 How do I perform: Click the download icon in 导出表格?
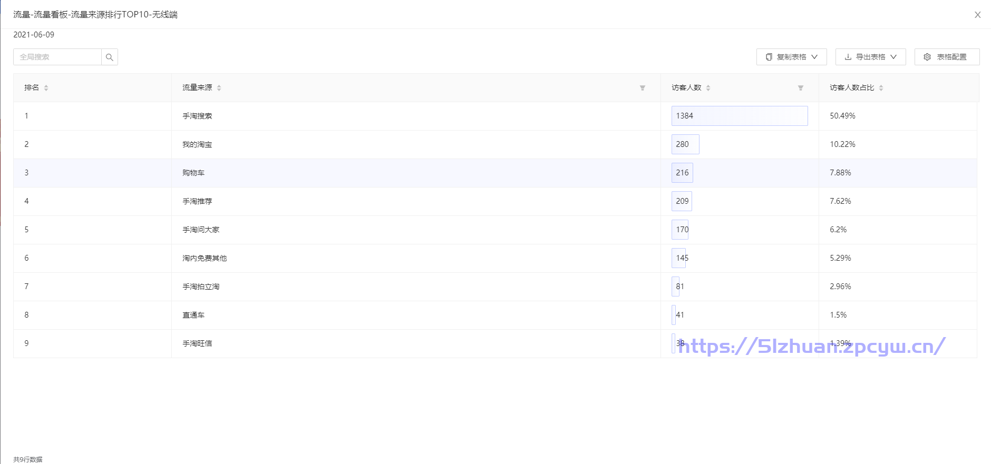848,57
